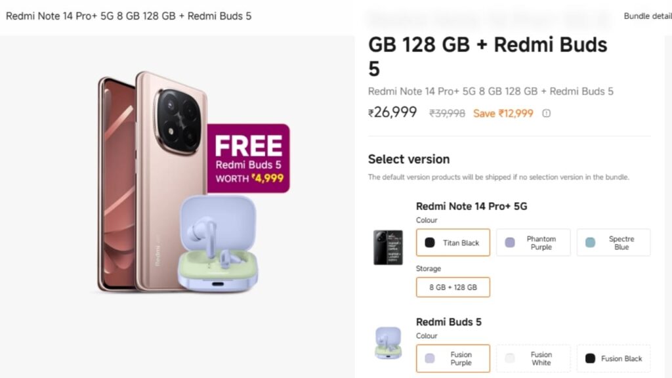The width and height of the screenshot is (672, 378).
Task: Click the main product bundle image
Action: click(x=177, y=184)
